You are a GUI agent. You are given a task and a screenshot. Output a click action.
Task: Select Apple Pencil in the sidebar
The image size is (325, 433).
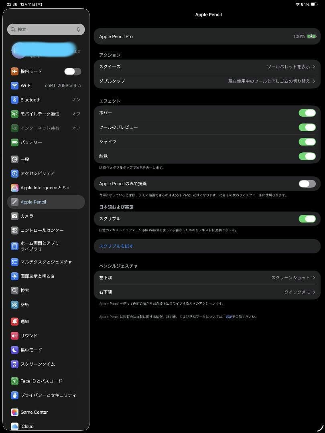click(x=46, y=202)
